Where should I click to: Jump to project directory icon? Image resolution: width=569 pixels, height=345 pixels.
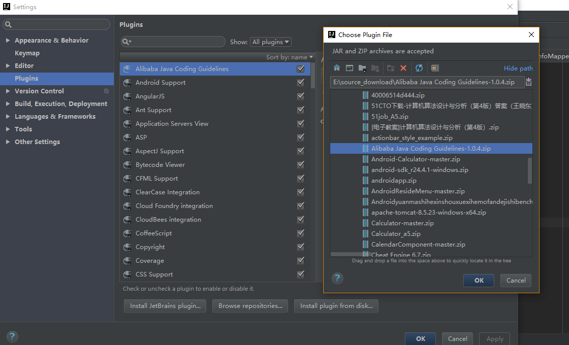click(x=362, y=68)
